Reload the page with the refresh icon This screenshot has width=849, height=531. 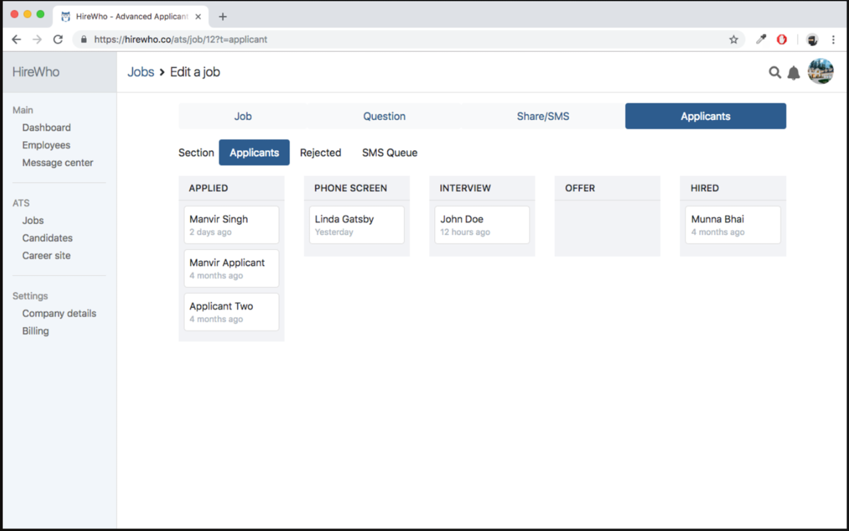coord(57,39)
